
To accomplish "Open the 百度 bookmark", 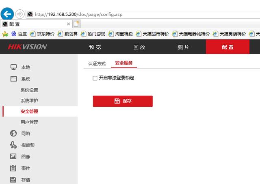I will pos(19,34).
